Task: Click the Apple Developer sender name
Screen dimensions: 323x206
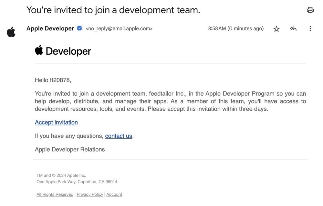Action: pyautogui.click(x=50, y=28)
